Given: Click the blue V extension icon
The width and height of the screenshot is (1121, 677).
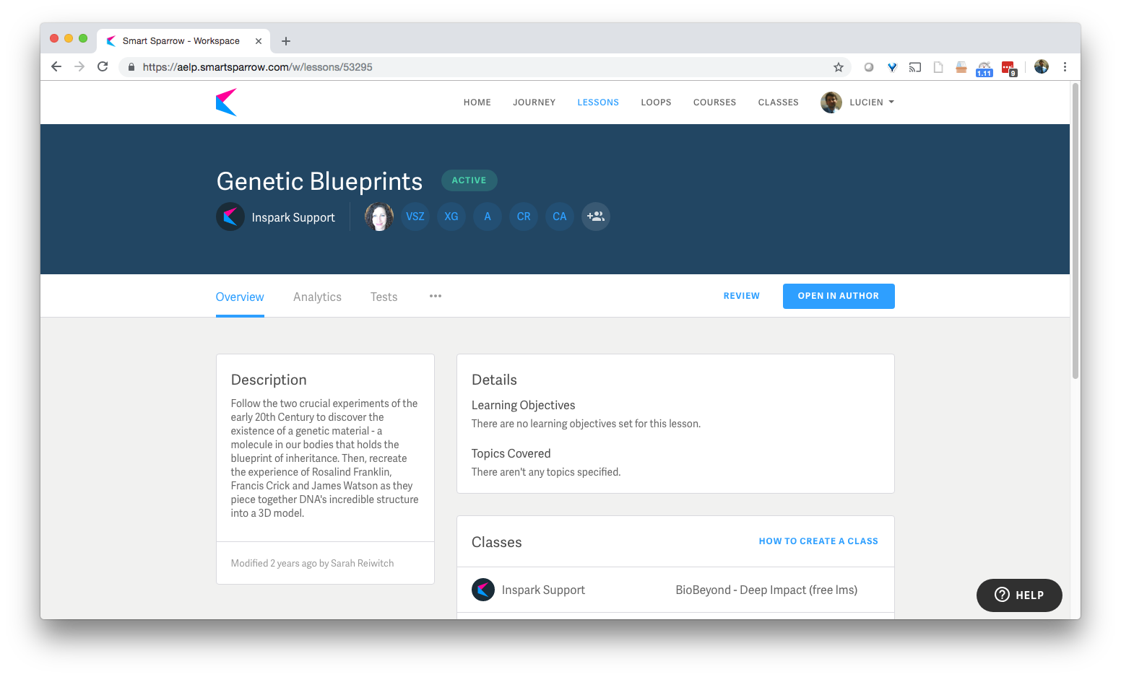Looking at the screenshot, I should (x=892, y=67).
